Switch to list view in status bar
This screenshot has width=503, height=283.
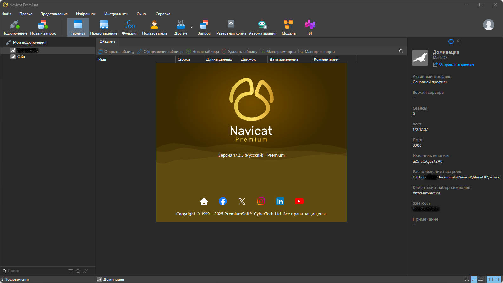coord(467,279)
